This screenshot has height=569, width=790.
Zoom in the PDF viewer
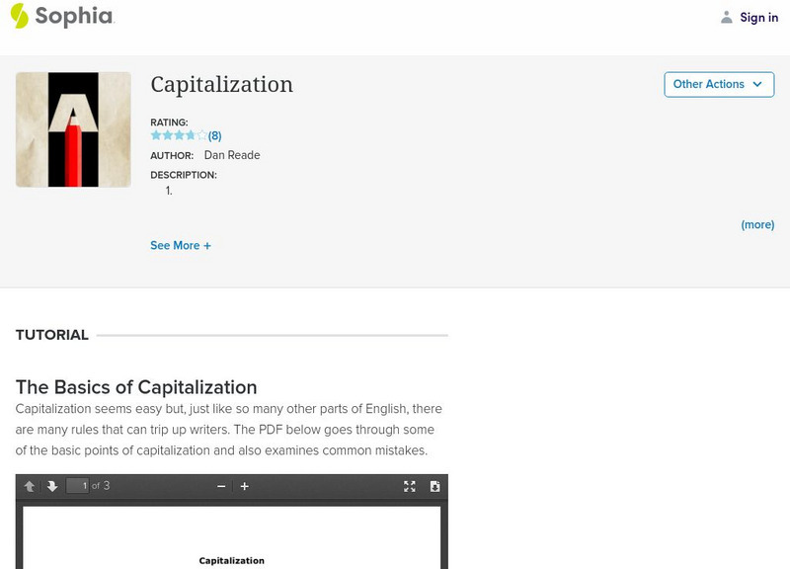click(x=245, y=486)
